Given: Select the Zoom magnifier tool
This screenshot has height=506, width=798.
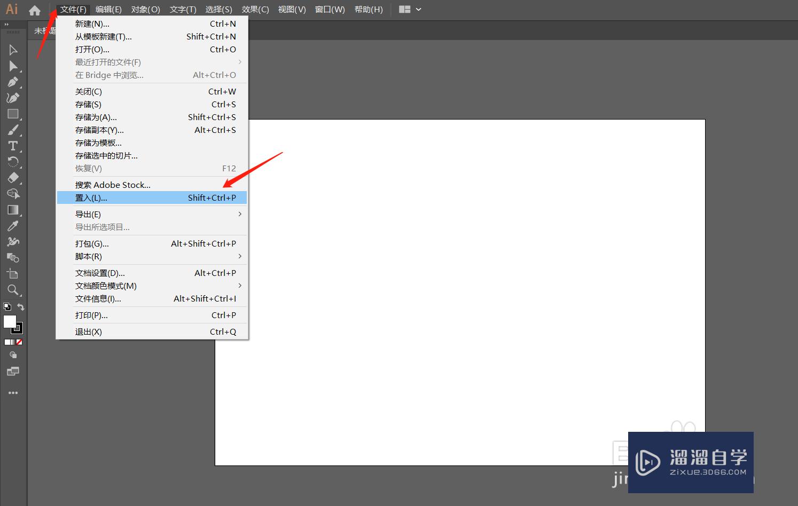Looking at the screenshot, I should point(13,290).
